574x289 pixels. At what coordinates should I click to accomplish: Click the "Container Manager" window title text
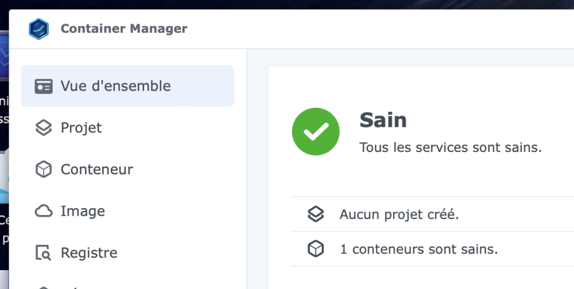click(124, 28)
